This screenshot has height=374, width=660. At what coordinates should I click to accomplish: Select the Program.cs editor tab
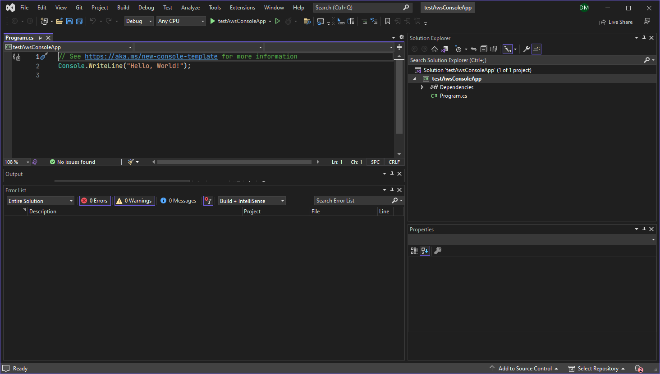(x=19, y=38)
